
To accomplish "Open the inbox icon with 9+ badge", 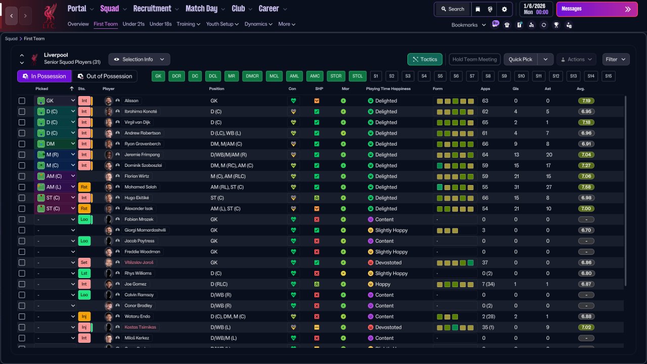I will pyautogui.click(x=495, y=24).
